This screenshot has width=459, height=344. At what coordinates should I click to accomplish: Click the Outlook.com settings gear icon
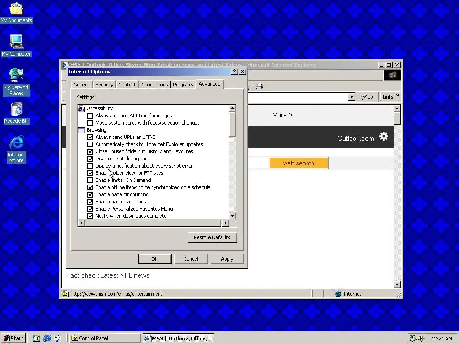click(384, 136)
